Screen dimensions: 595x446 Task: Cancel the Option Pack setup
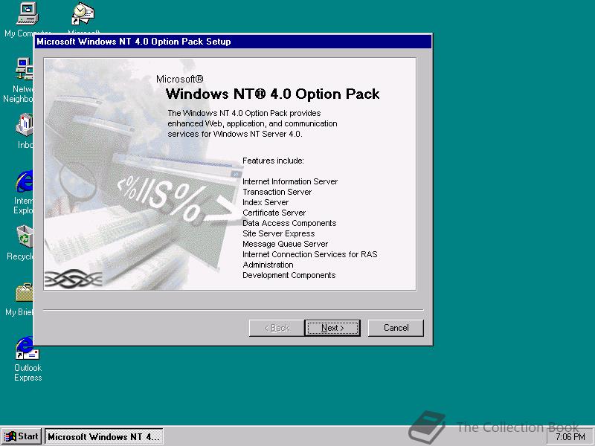pyautogui.click(x=396, y=328)
